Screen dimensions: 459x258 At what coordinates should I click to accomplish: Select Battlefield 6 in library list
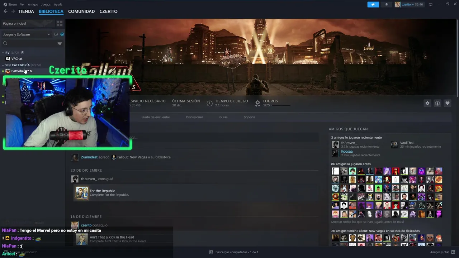click(x=21, y=71)
